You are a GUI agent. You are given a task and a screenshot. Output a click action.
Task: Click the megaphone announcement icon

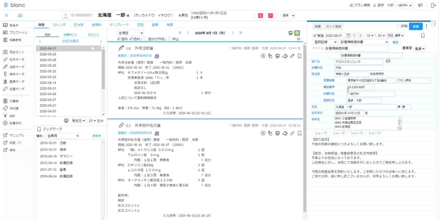[x=420, y=5]
